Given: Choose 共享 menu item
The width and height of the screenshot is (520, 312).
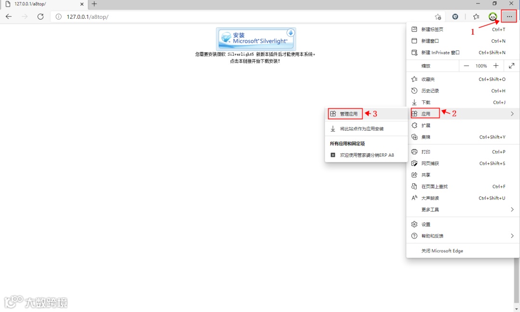Looking at the screenshot, I should coord(463,175).
